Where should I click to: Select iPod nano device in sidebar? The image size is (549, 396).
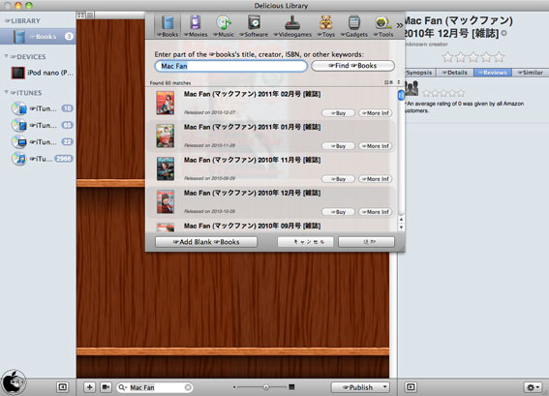pos(42,73)
